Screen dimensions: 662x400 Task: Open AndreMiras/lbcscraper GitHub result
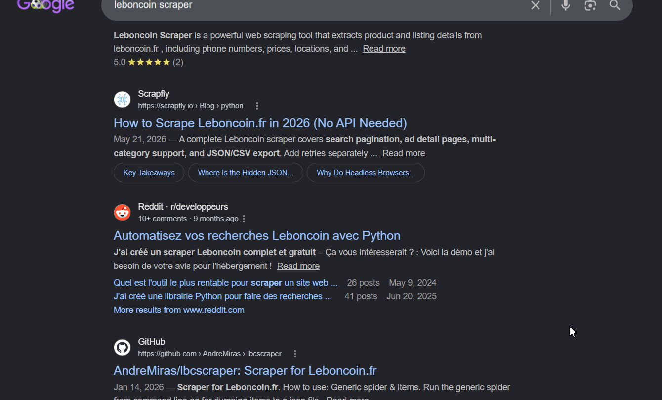(245, 370)
